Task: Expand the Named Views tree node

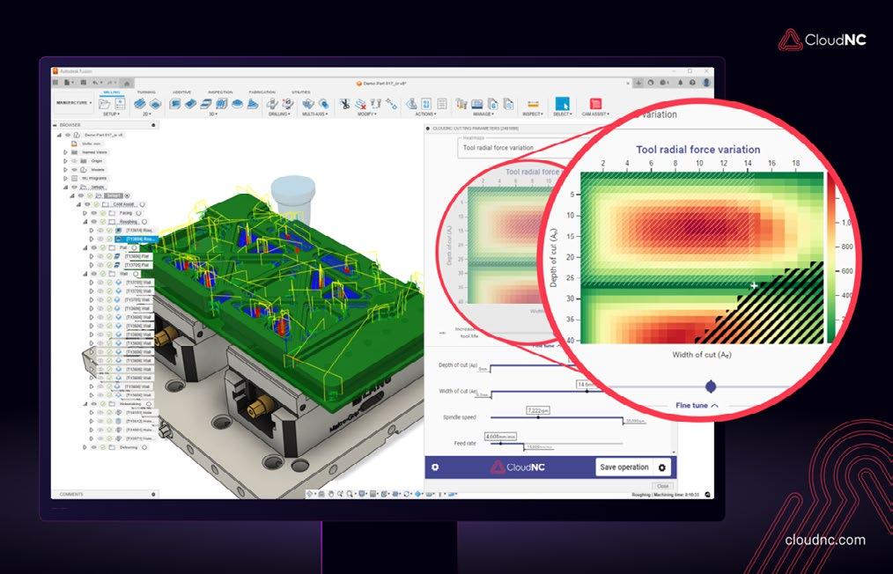Action: tap(65, 152)
